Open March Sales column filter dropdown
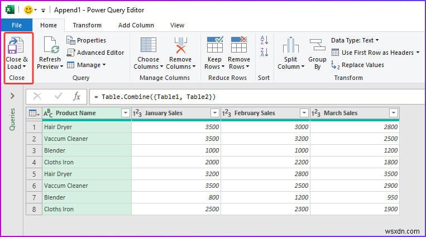The height and width of the screenshot is (237, 426). [394, 113]
